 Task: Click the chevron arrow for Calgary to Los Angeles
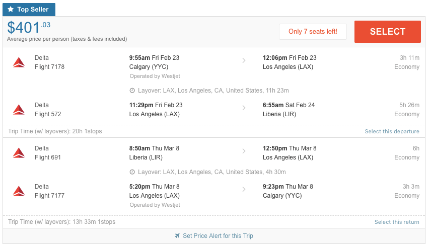click(244, 60)
